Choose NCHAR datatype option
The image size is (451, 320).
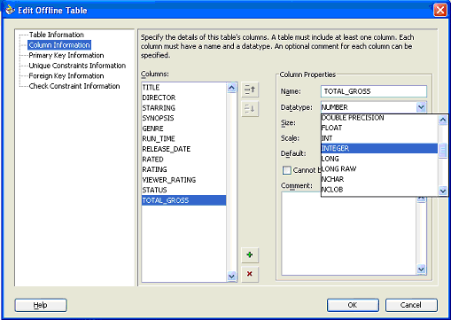pos(379,179)
